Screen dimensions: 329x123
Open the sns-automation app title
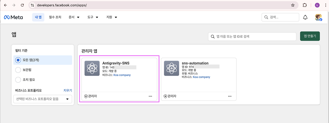195,63
